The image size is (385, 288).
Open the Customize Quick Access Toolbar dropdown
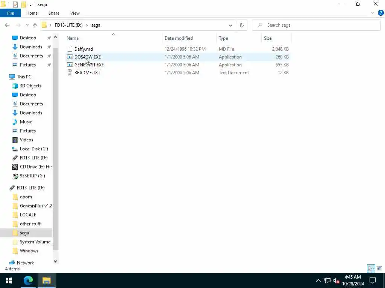[x=30, y=4]
